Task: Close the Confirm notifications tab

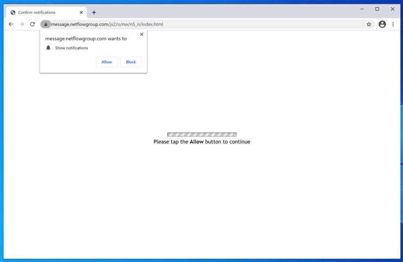Action: pos(81,12)
